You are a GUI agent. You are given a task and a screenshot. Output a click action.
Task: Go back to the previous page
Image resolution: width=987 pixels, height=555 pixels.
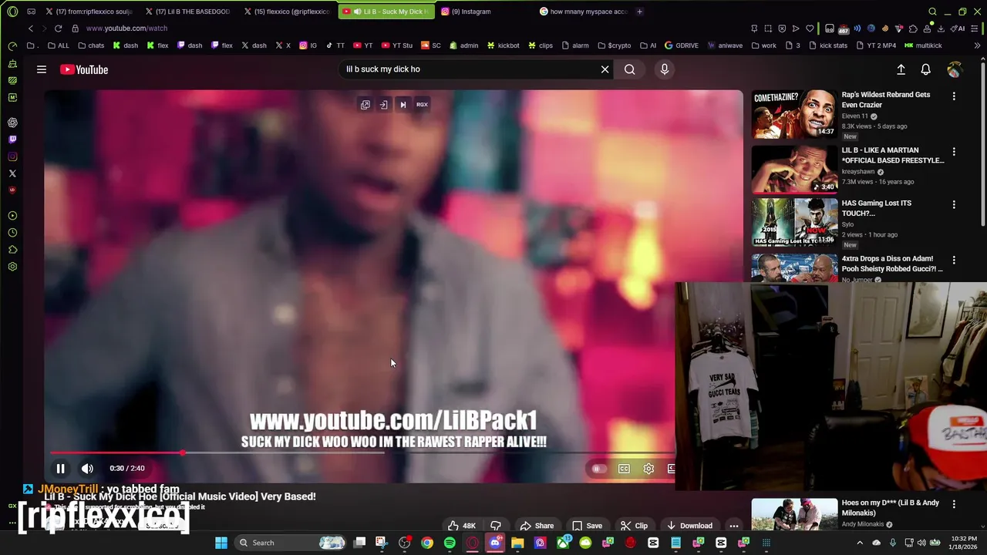tap(31, 29)
